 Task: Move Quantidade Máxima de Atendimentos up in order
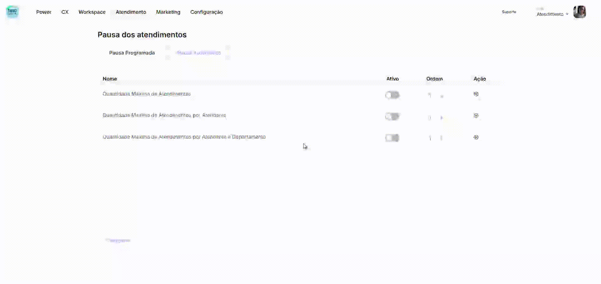(430, 95)
